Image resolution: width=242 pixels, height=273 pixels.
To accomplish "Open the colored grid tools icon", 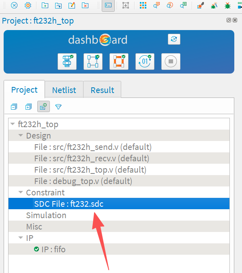I will coord(143,5).
